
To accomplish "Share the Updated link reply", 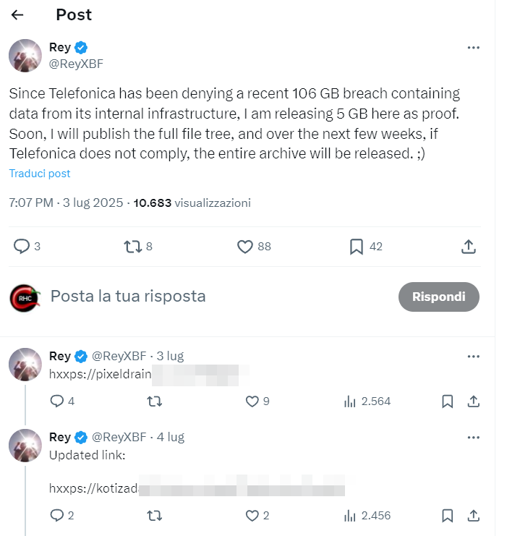I will (473, 516).
